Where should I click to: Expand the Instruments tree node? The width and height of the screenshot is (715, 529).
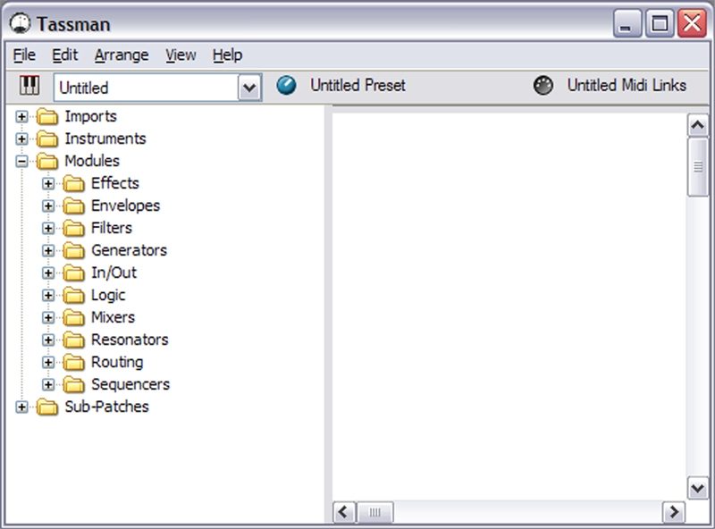coord(21,139)
